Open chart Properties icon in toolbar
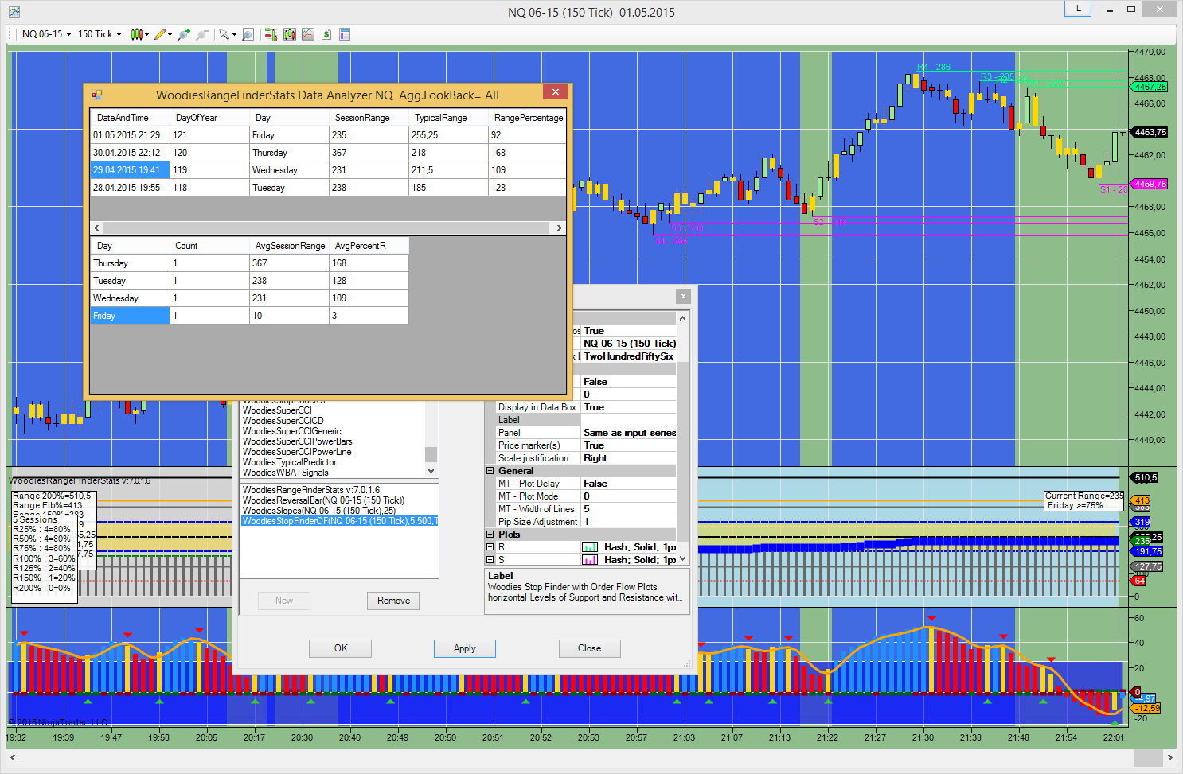 [x=345, y=34]
